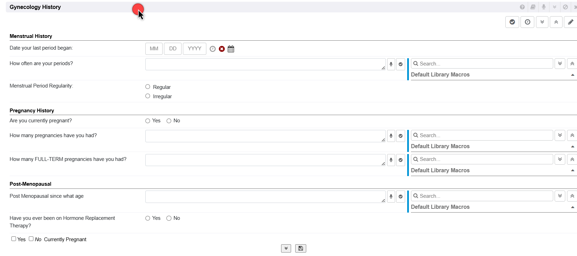This screenshot has height=256, width=577.
Task: Click double-chevron down button at page bottom
Action: click(x=286, y=248)
